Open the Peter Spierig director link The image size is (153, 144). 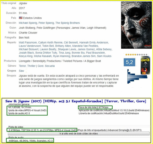(x=46, y=23)
